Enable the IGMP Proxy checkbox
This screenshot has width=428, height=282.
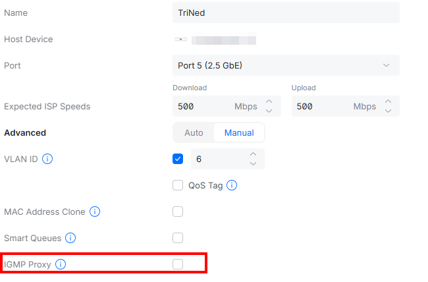(178, 264)
